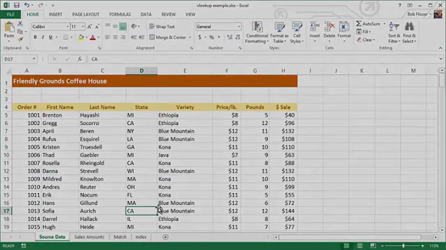Click the Find & Select binoculars icon
This screenshot has width=446, height=250.
(x=409, y=28)
